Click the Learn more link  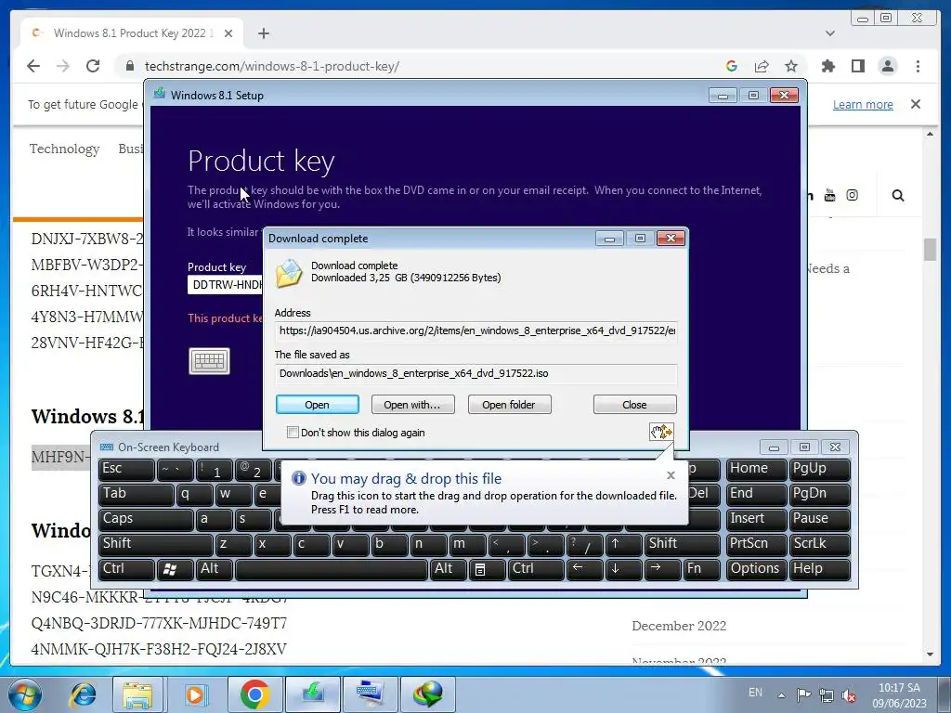[x=863, y=104]
